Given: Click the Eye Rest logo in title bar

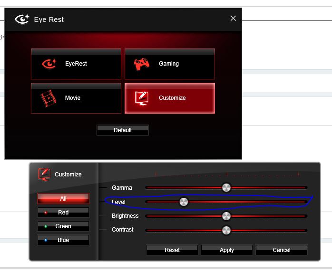Looking at the screenshot, I should click(22, 19).
